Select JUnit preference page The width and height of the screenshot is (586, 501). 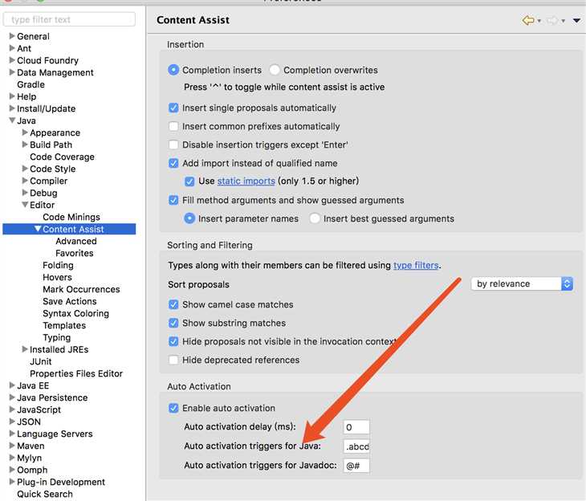click(x=41, y=361)
